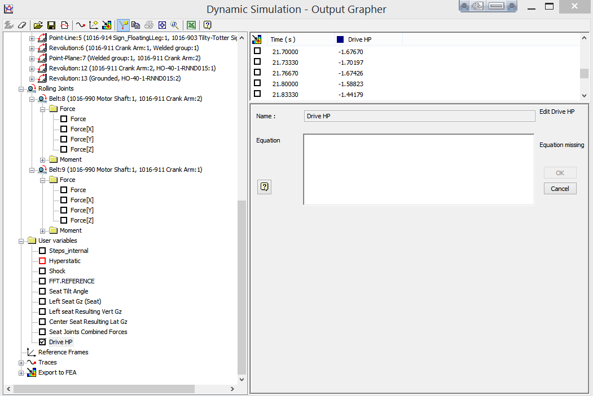This screenshot has height=396, width=593.
Task: Tick the Shock variable checkbox
Action: click(x=42, y=271)
